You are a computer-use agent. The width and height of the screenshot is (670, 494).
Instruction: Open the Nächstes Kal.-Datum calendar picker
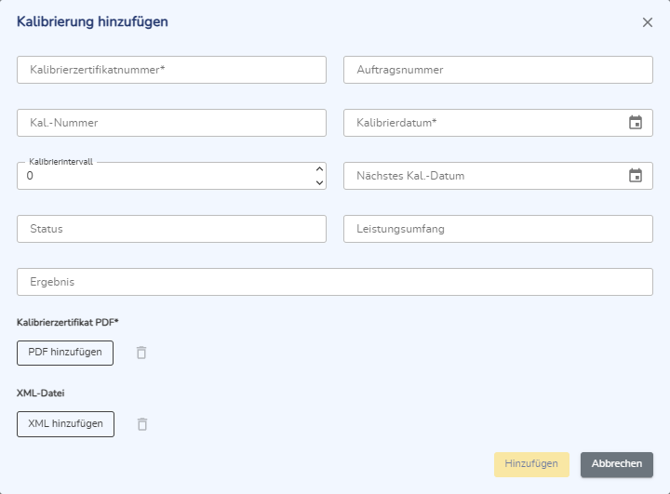(636, 176)
